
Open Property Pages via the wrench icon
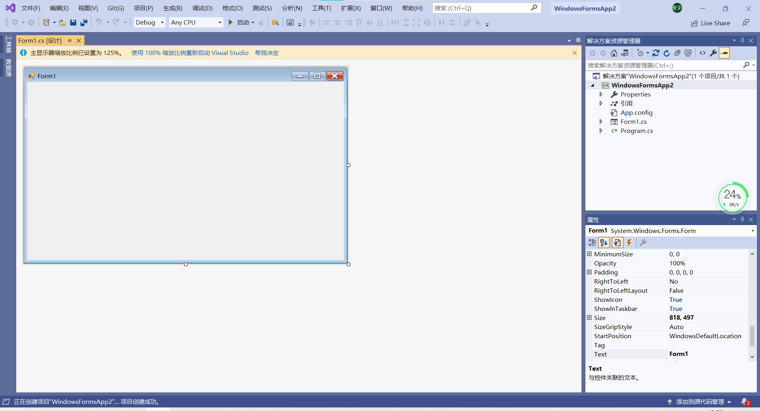tap(643, 242)
